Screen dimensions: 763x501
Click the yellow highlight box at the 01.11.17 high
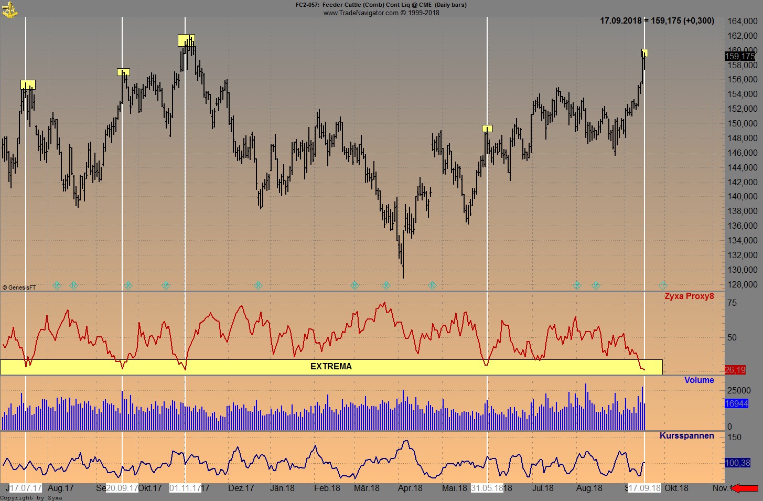[x=186, y=40]
